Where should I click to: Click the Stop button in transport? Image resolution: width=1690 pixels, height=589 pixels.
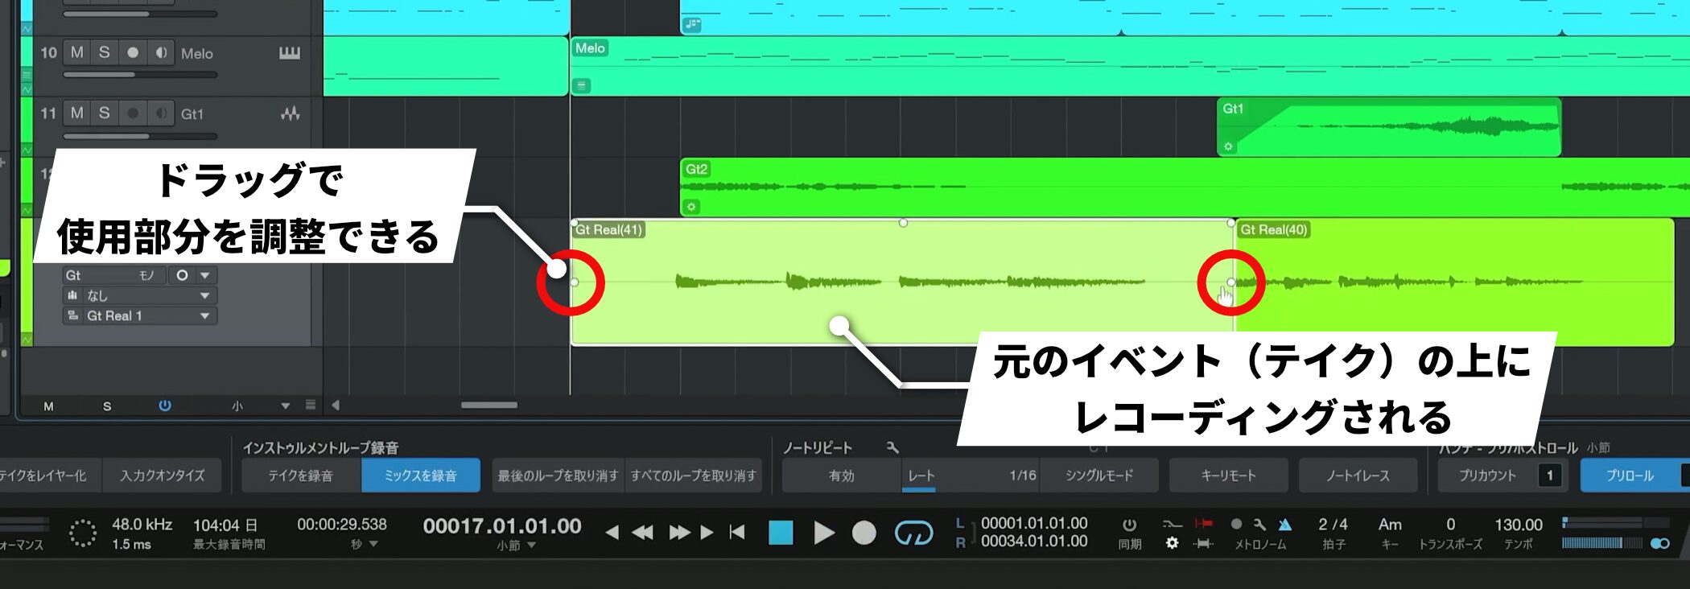click(x=780, y=533)
